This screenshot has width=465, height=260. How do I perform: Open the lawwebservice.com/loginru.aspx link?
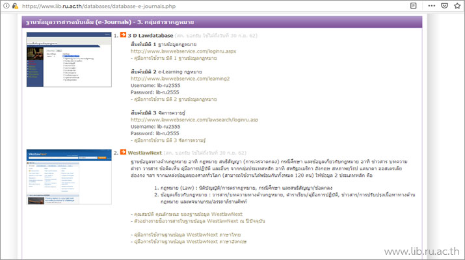tap(172, 50)
